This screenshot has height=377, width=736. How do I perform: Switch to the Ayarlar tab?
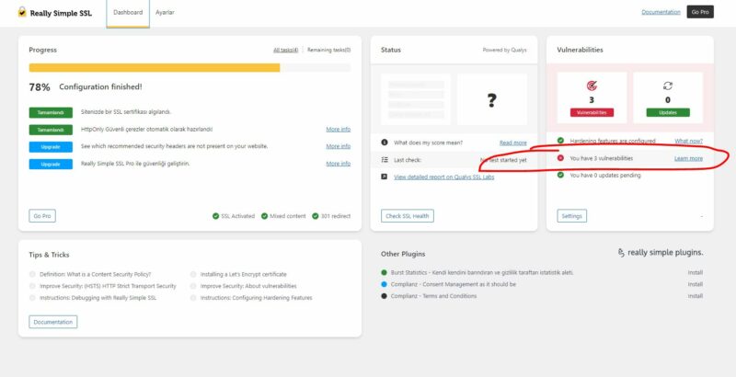pyautogui.click(x=165, y=12)
